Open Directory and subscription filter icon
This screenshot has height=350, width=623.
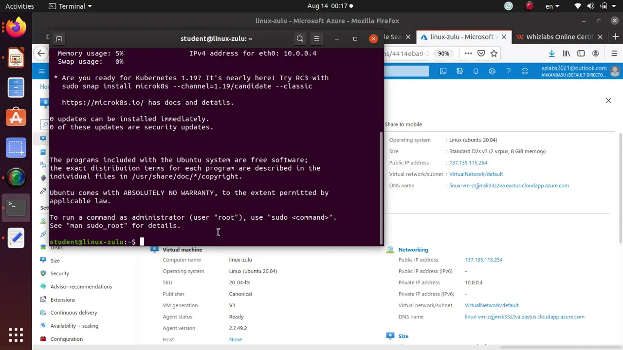(x=459, y=71)
